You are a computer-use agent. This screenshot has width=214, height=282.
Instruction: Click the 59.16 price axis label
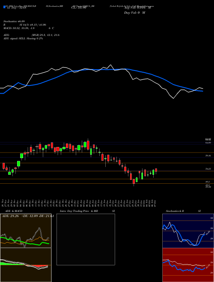click(x=208, y=156)
